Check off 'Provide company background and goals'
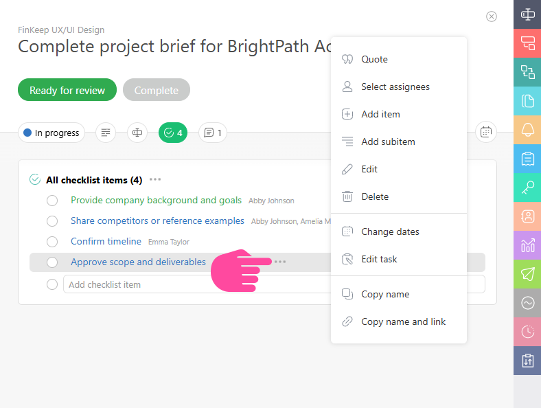This screenshot has height=408, width=541. click(x=52, y=201)
